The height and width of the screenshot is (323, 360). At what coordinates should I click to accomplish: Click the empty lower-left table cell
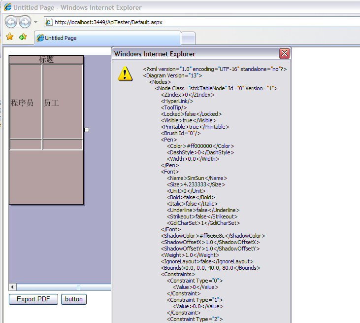point(26,144)
